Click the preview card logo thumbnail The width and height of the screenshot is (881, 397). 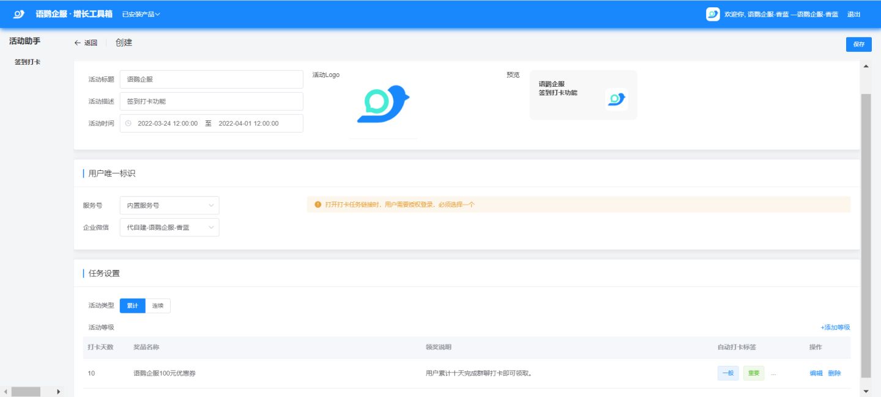click(616, 99)
